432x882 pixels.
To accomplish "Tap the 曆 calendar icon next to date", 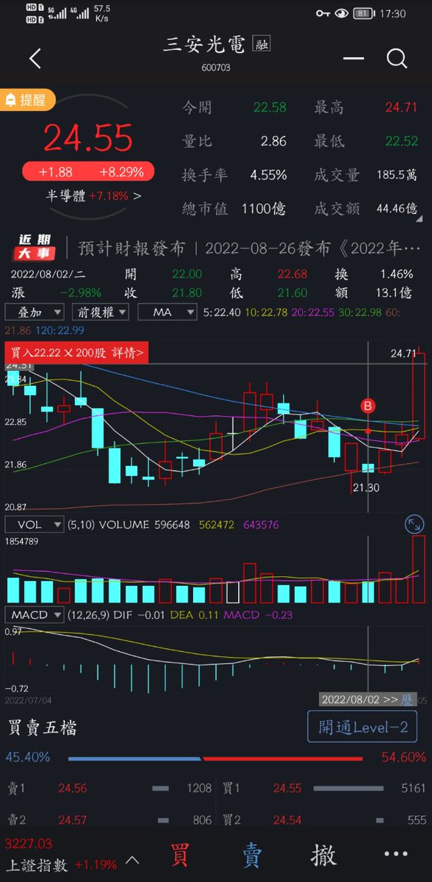I will (x=406, y=699).
